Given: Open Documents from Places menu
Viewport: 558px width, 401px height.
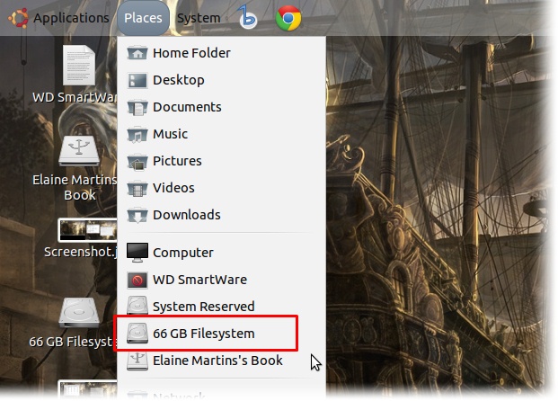Looking at the screenshot, I should point(221,107).
